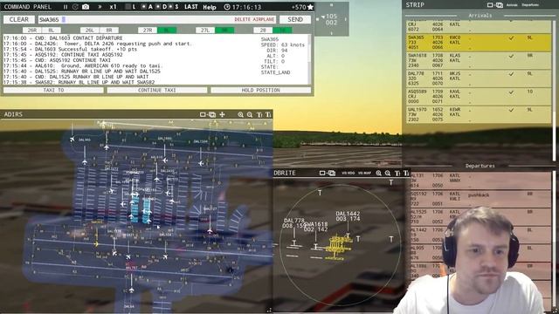The height and width of the screenshot is (314, 559).
Task: Toggle VIS HDG in DBRITE
Action: [349, 173]
